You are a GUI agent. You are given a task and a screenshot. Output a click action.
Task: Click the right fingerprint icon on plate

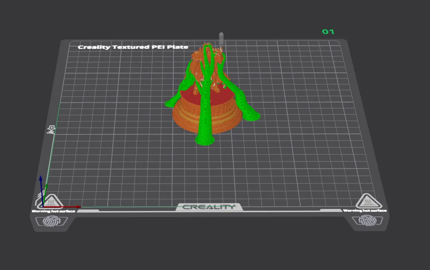(367, 220)
